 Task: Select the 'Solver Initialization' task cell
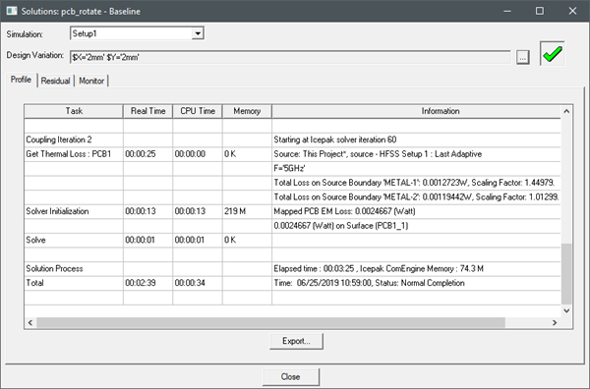(x=74, y=211)
